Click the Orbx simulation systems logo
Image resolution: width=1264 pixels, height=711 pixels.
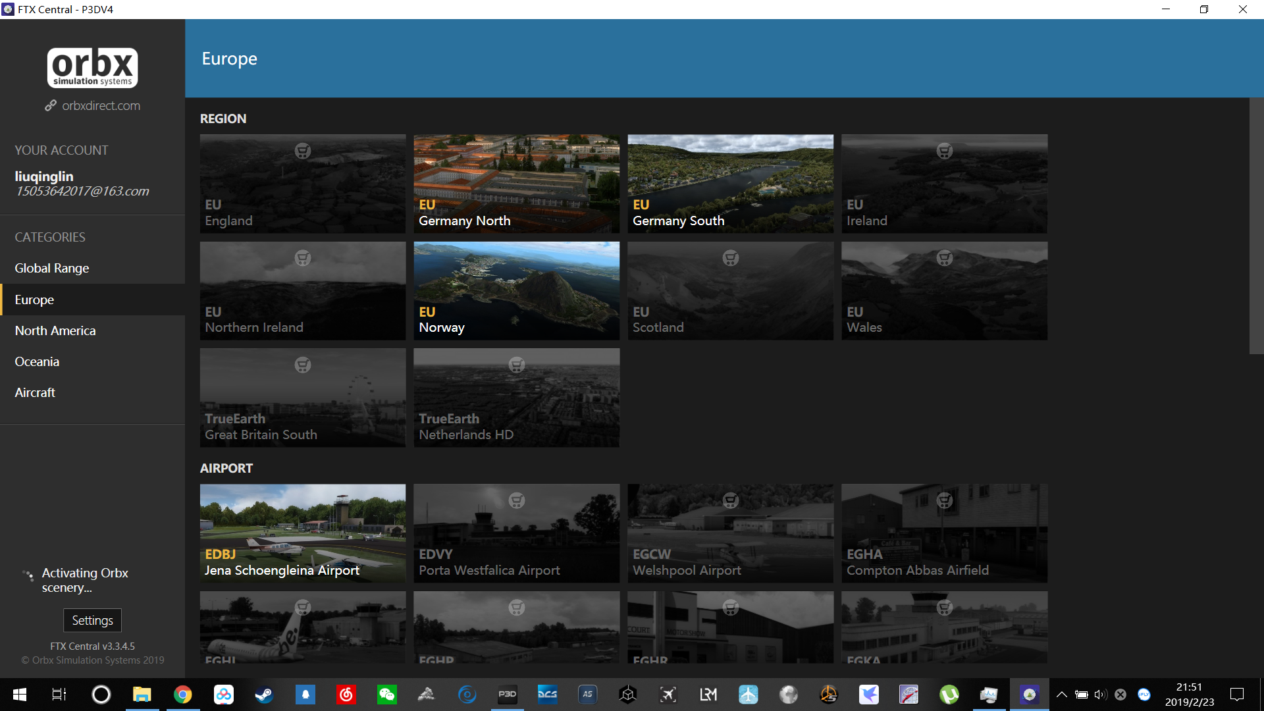(92, 68)
